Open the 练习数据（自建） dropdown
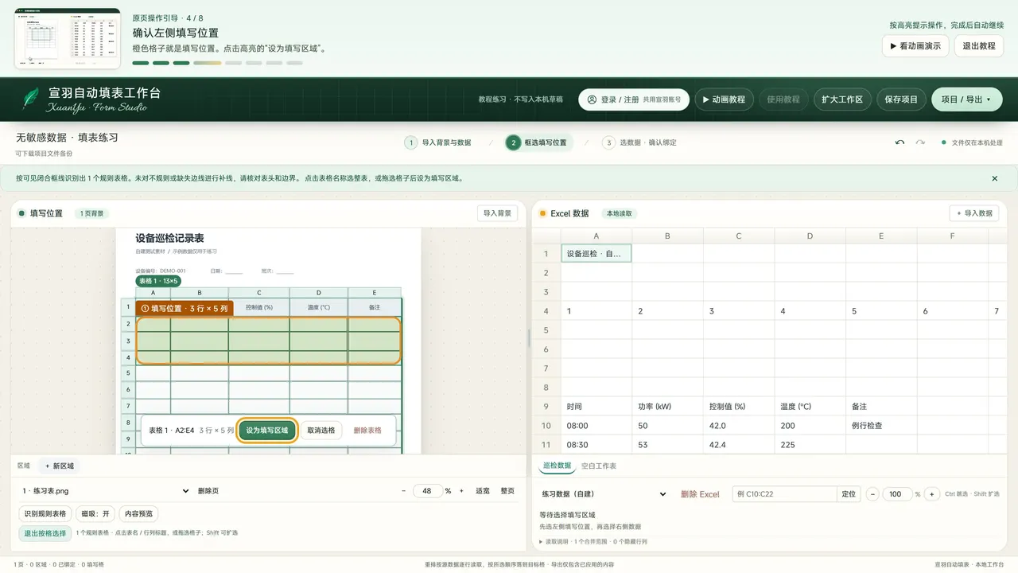1018x573 pixels. click(x=603, y=494)
